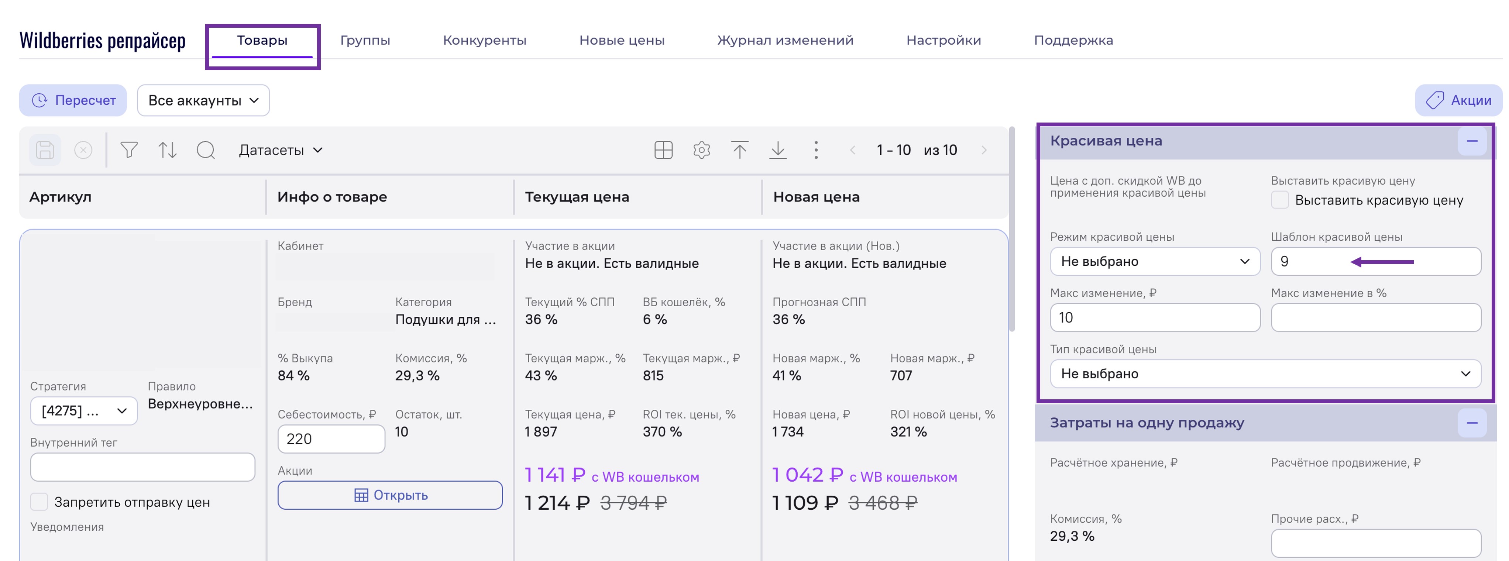Toggle 'Запретить отправку цен' checkbox
This screenshot has height=561, width=1509.
tap(39, 502)
